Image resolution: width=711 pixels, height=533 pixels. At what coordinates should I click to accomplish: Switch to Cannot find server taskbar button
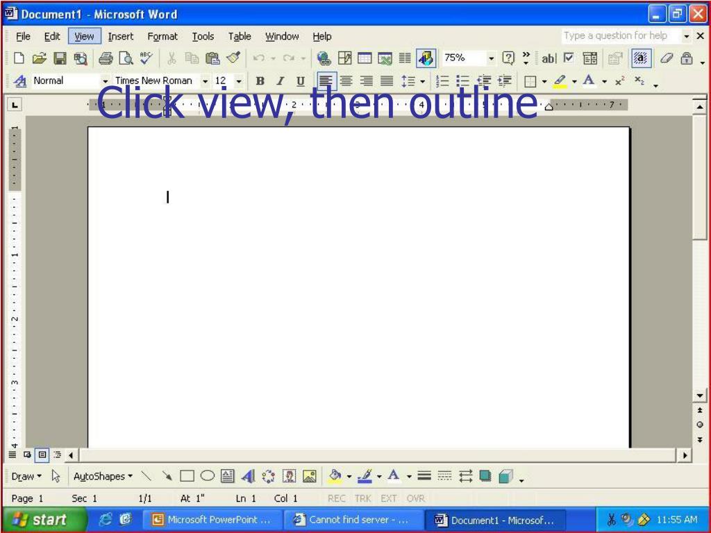pyautogui.click(x=352, y=520)
